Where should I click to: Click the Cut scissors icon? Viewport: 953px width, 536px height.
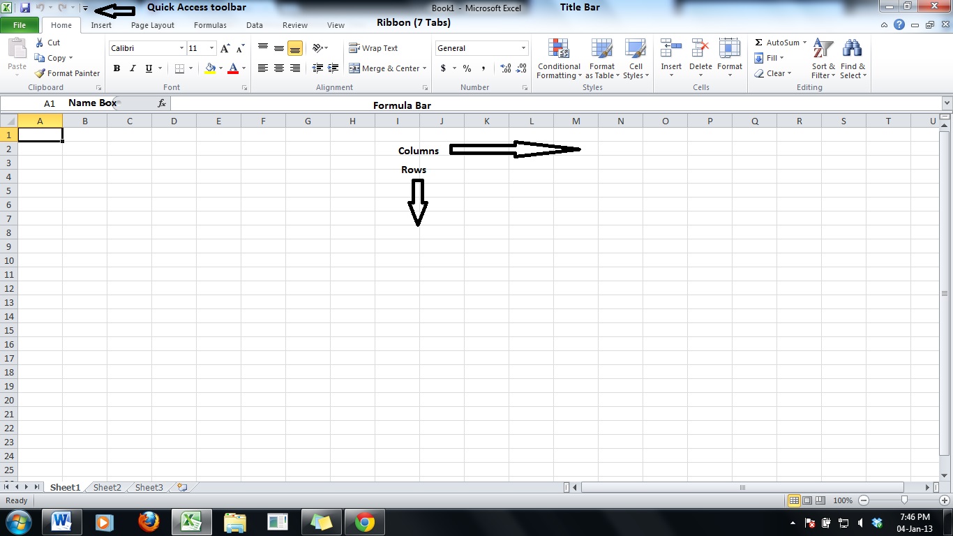pyautogui.click(x=40, y=43)
